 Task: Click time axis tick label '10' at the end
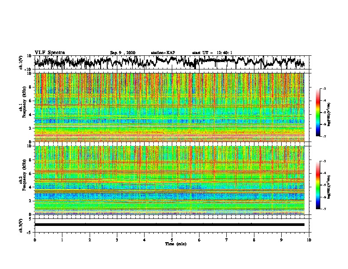[309, 240]
